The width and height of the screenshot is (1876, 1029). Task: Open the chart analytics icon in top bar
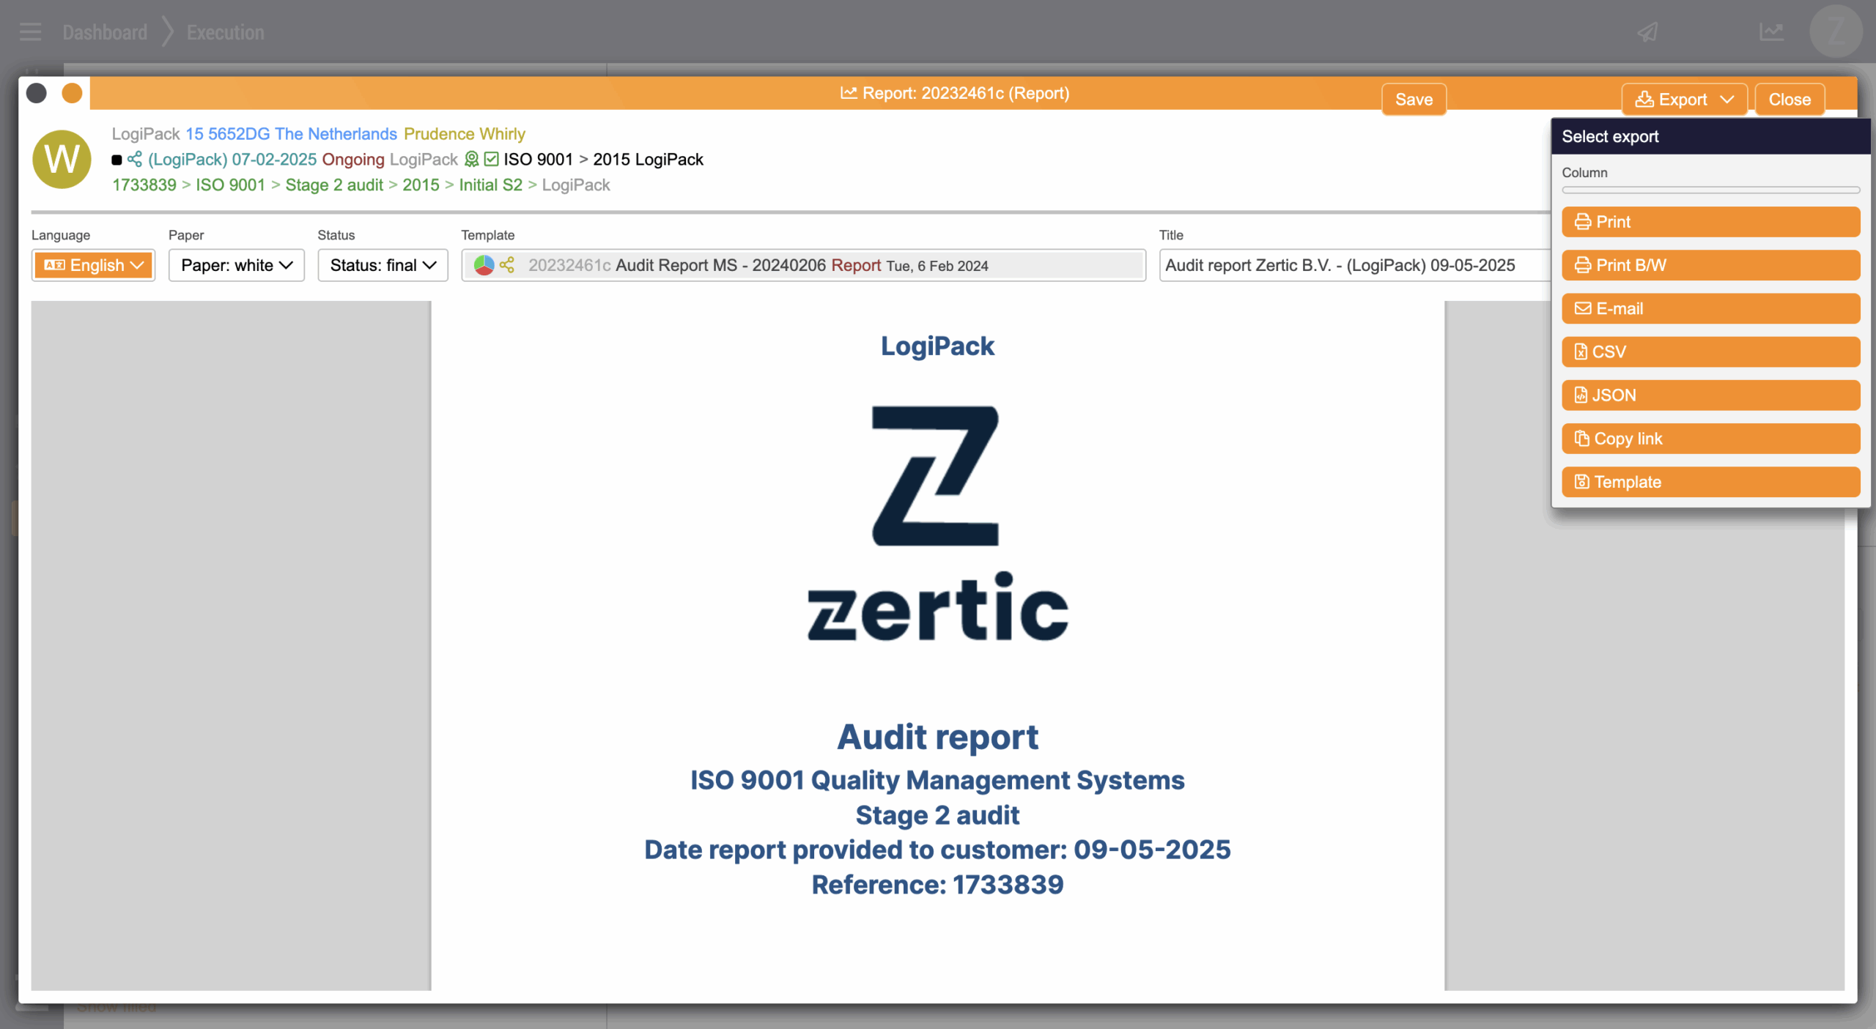click(1771, 32)
